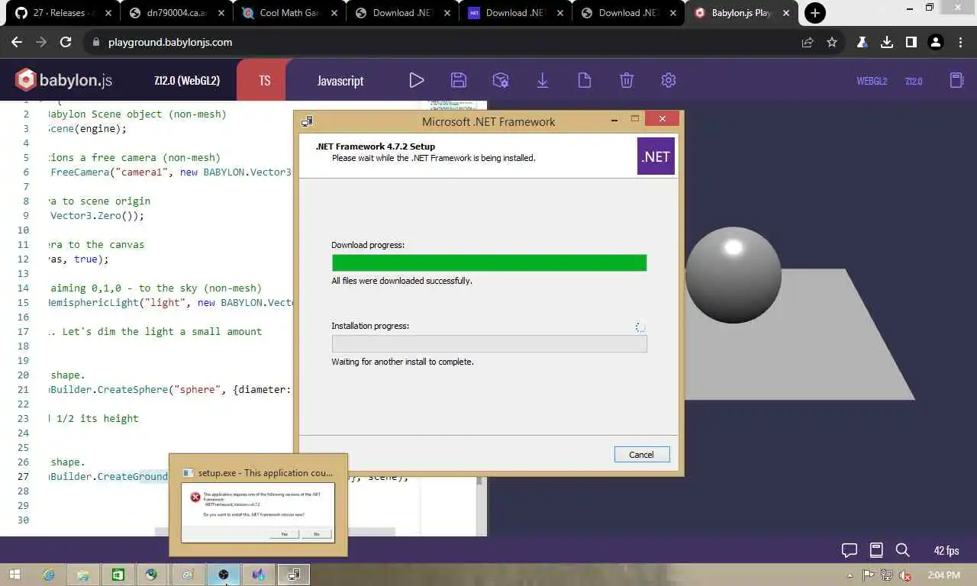Click code line number 27
The width and height of the screenshot is (977, 586).
tap(23, 476)
